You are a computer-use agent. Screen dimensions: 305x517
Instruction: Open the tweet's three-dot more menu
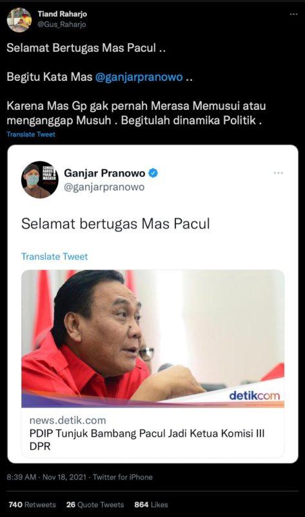293,14
